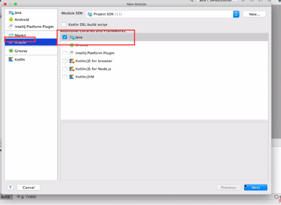Select the Kotlin/JVM framework row text
The width and height of the screenshot is (281, 205).
click(x=84, y=76)
